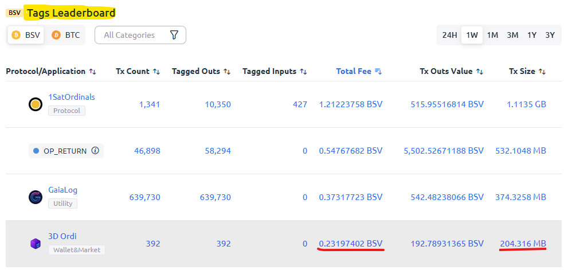Click outs value 515.95516814 BSV

click(447, 104)
